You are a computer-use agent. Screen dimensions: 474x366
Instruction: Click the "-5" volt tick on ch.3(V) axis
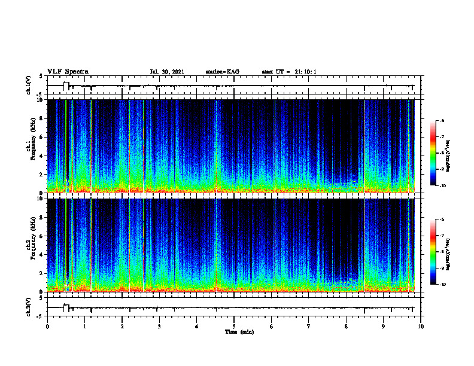coord(41,316)
